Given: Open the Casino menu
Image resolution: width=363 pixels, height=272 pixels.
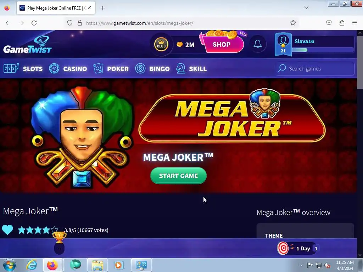Looking at the screenshot, I should [x=75, y=69].
